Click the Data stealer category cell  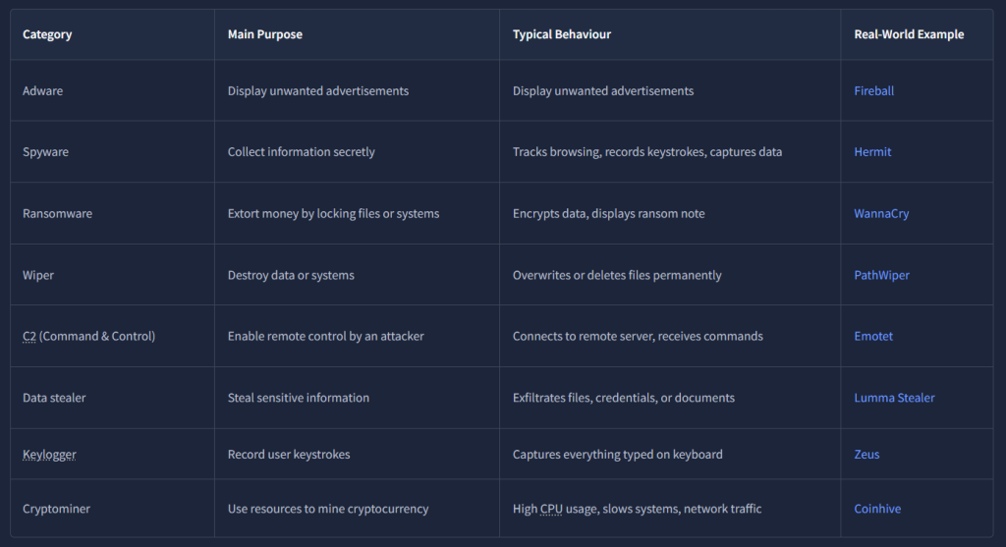[x=54, y=398]
